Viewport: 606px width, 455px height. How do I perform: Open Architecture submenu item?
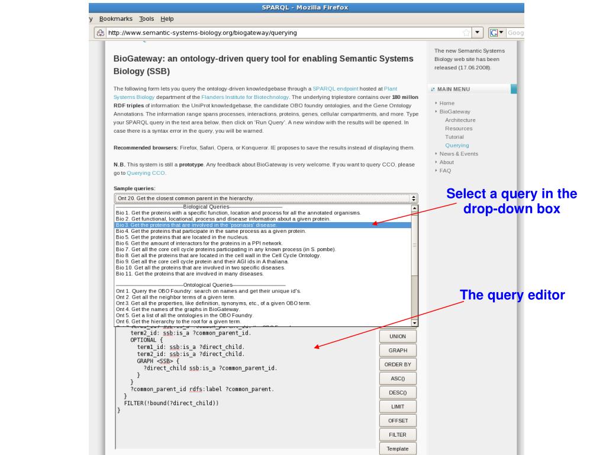[460, 120]
